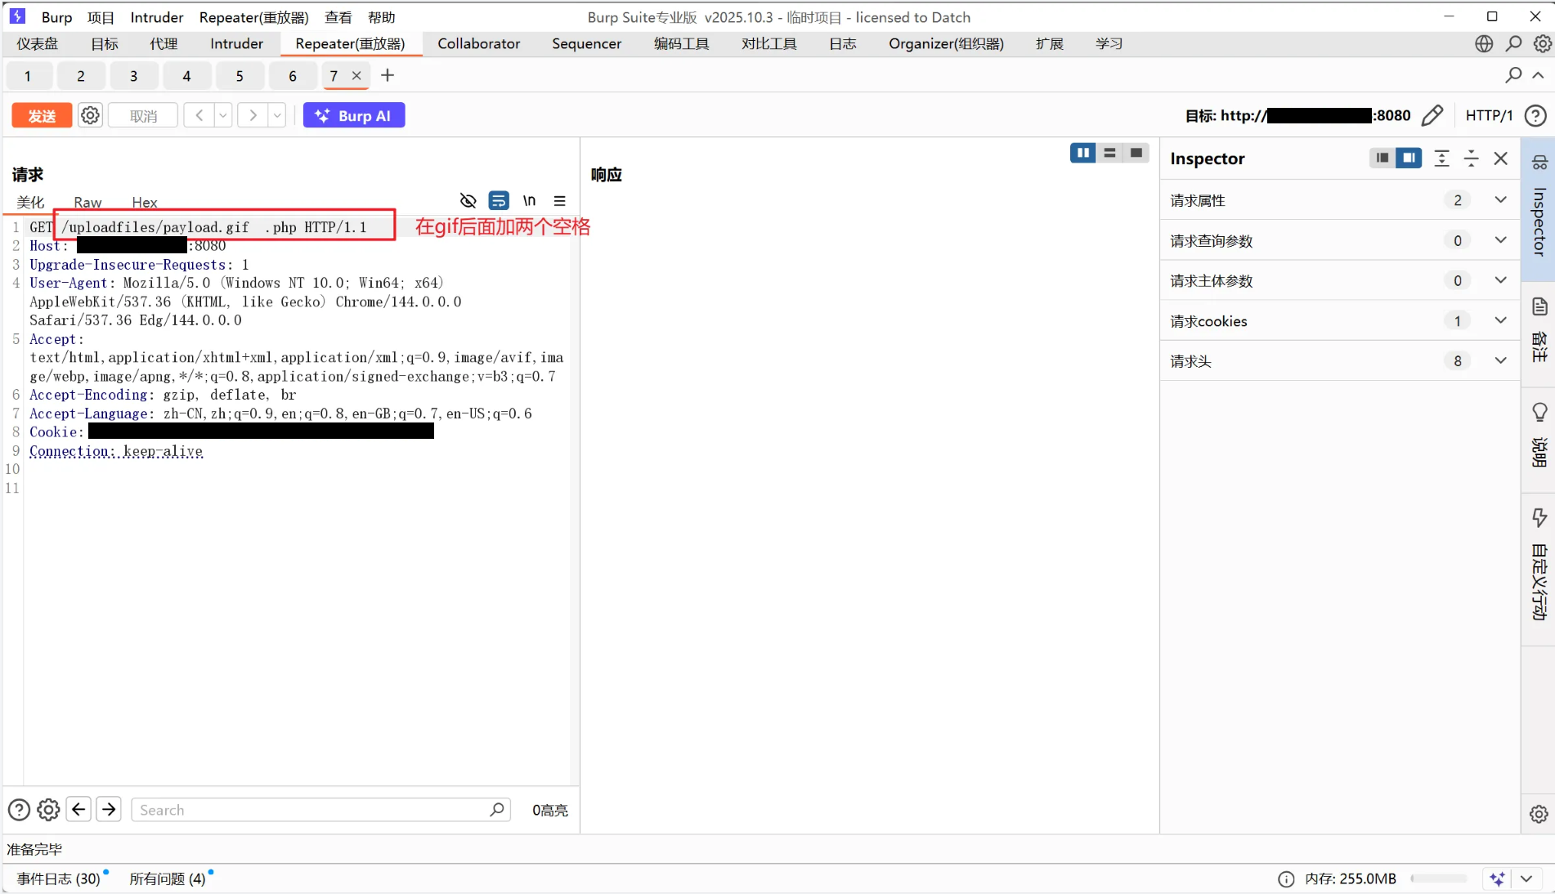
Task: Open Burp settings gear in top-right corner
Action: [1542, 43]
